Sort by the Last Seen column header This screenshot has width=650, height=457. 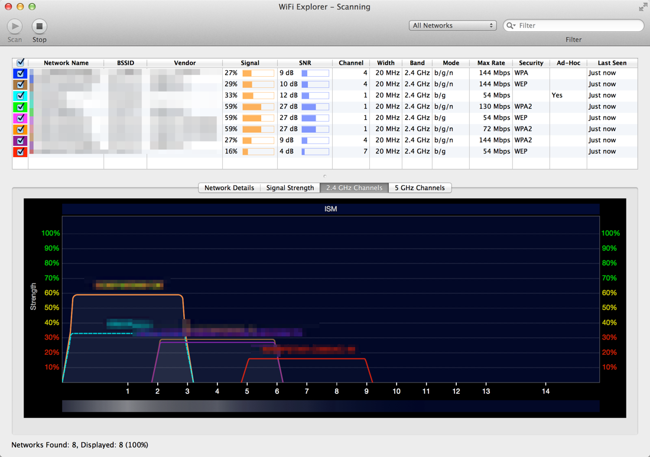tap(612, 63)
